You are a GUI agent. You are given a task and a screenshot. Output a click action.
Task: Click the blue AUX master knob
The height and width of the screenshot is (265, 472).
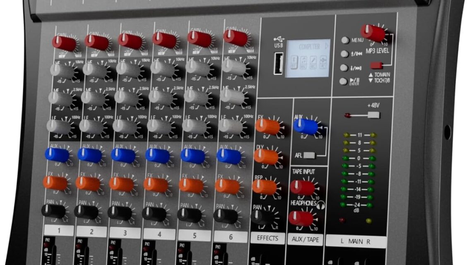306,127
